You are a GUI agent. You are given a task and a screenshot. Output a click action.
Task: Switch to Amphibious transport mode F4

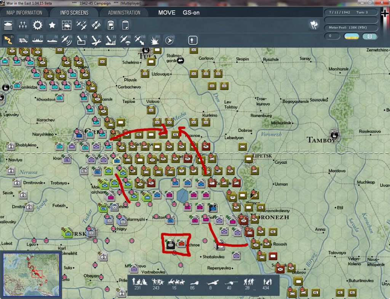[52, 40]
